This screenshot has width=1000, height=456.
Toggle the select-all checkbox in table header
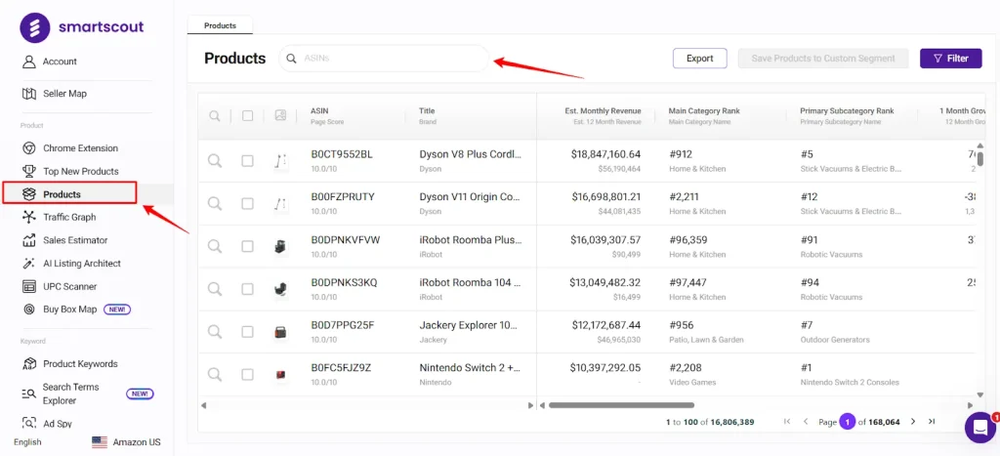click(x=247, y=115)
